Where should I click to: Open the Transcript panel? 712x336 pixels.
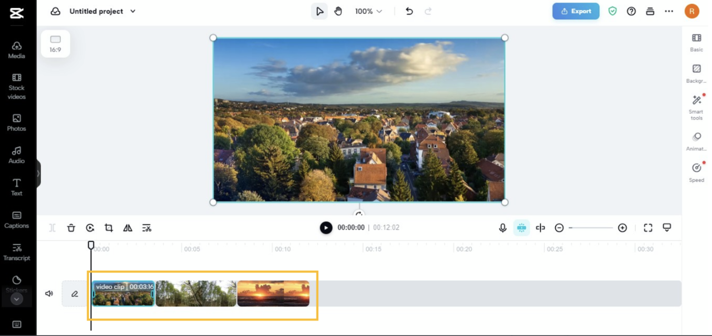point(17,252)
